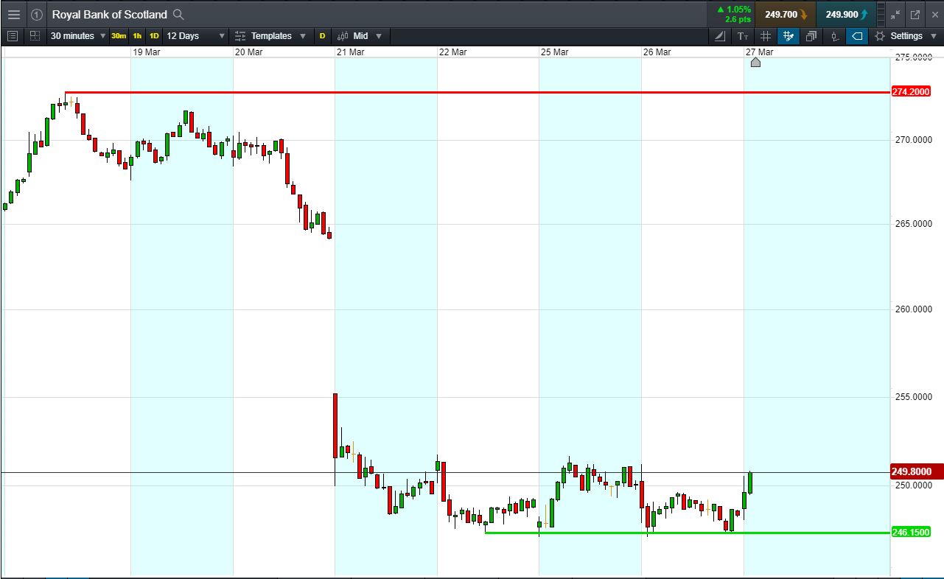944x579 pixels.
Task: Click the 21 Mar date label
Action: 350,52
